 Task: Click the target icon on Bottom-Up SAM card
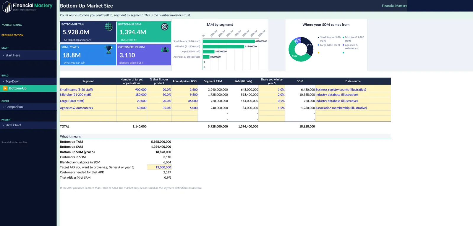pyautogui.click(x=164, y=27)
